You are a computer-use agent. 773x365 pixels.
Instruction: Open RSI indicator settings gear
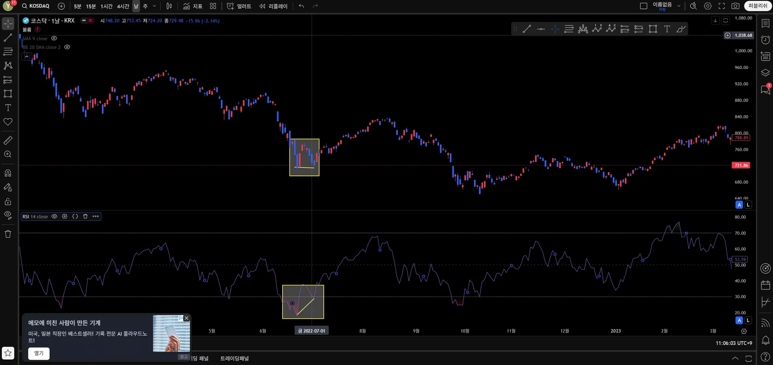tap(64, 217)
